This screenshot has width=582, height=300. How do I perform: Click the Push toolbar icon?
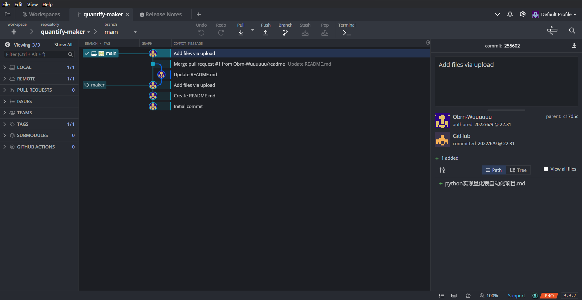pos(266,32)
